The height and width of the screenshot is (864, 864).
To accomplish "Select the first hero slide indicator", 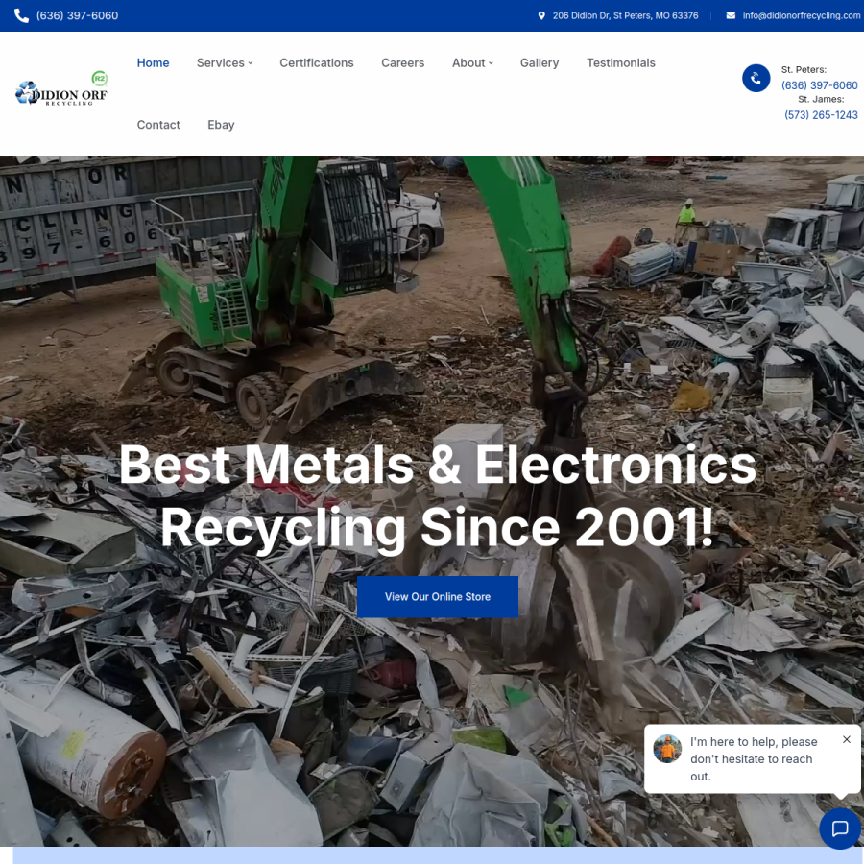I will click(418, 396).
